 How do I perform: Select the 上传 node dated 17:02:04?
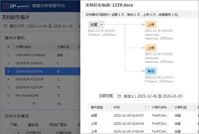click(x=151, y=48)
